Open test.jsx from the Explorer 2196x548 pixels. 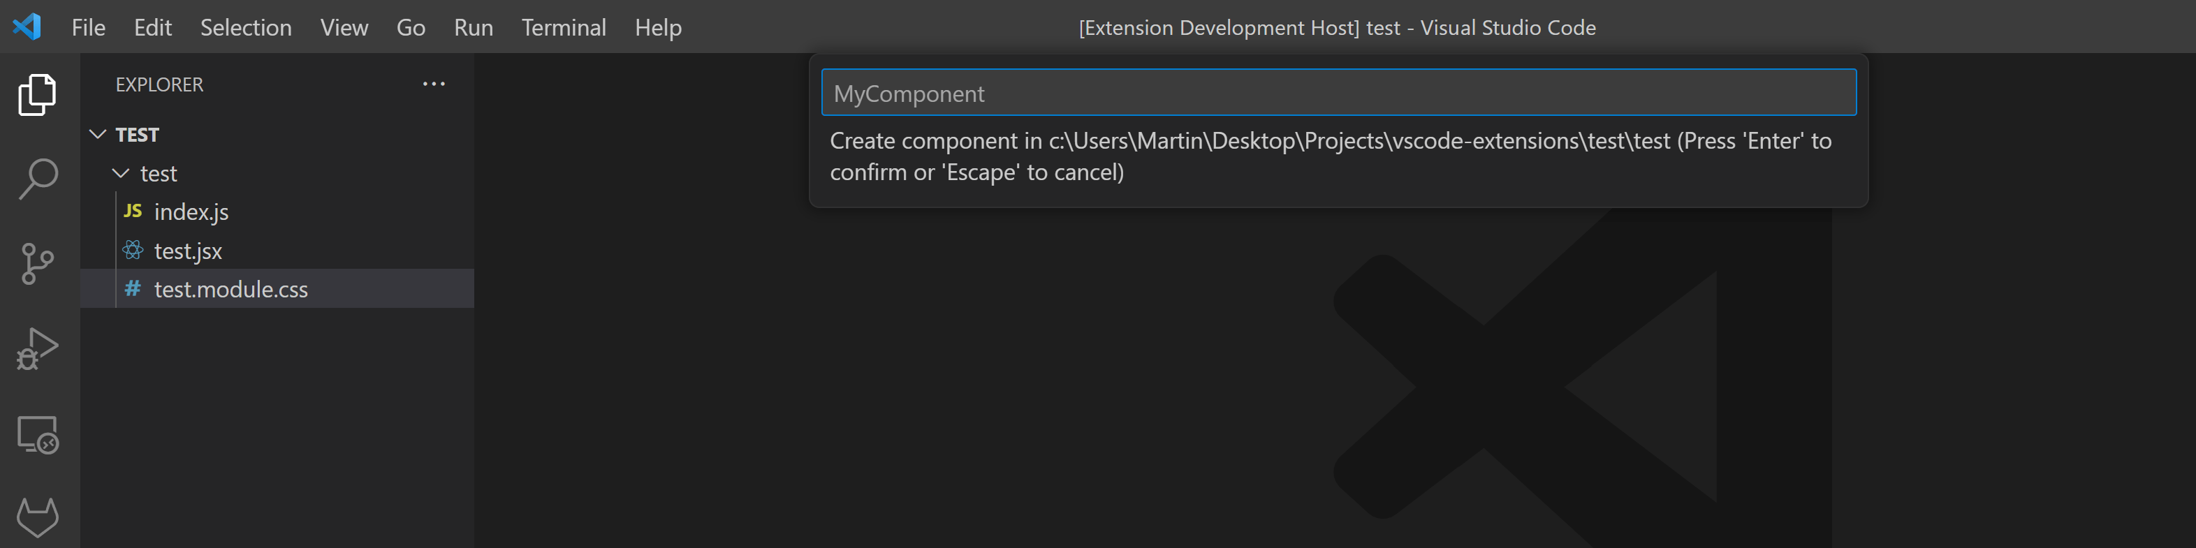[x=186, y=250]
